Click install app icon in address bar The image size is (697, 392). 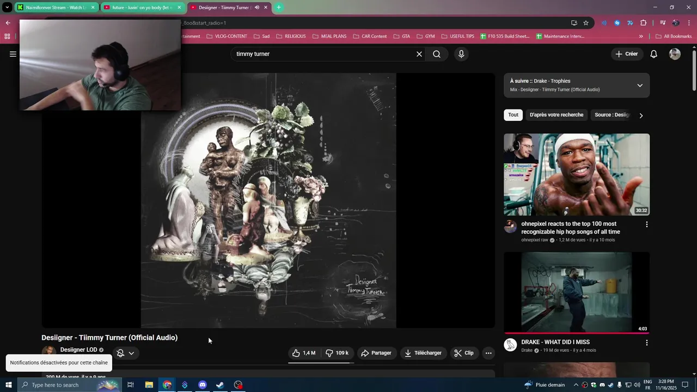[574, 23]
